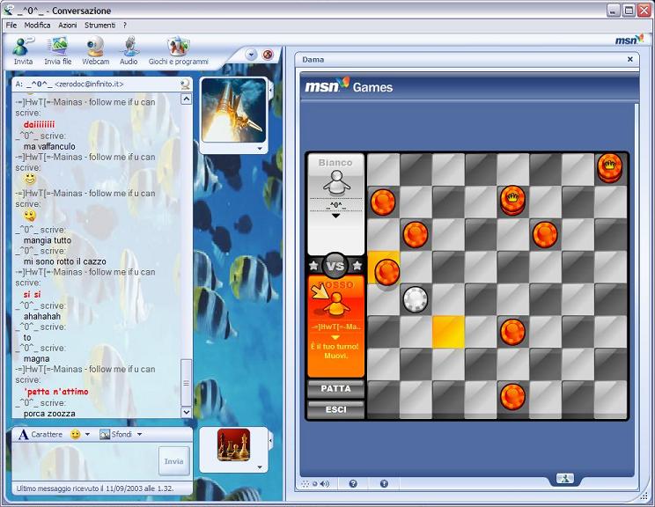Screen dimensions: 655x507
Task: Toggle the game sound speaker icon
Action: 324,483
